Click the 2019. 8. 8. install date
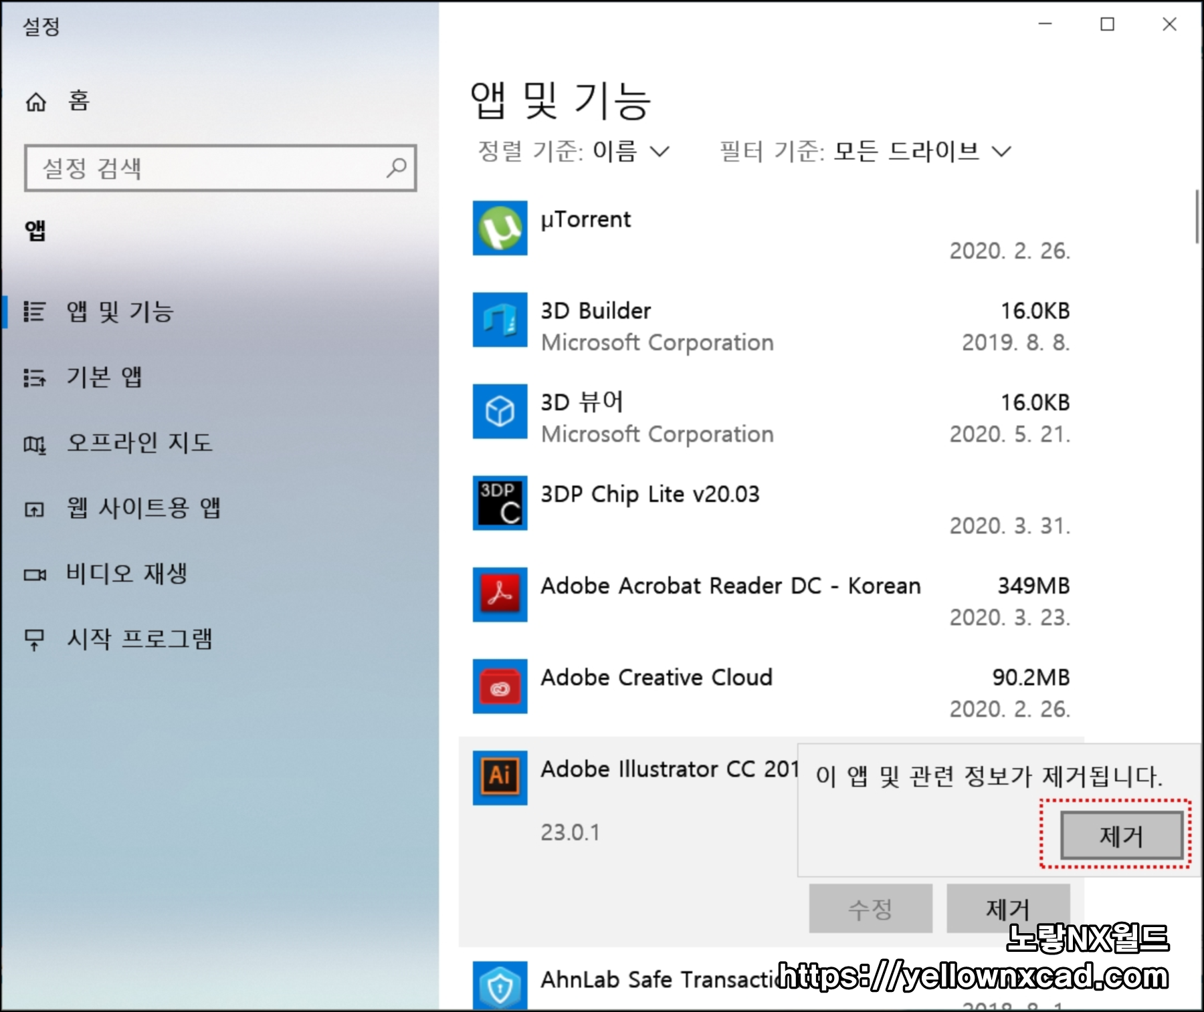The height and width of the screenshot is (1012, 1204). pos(1016,343)
